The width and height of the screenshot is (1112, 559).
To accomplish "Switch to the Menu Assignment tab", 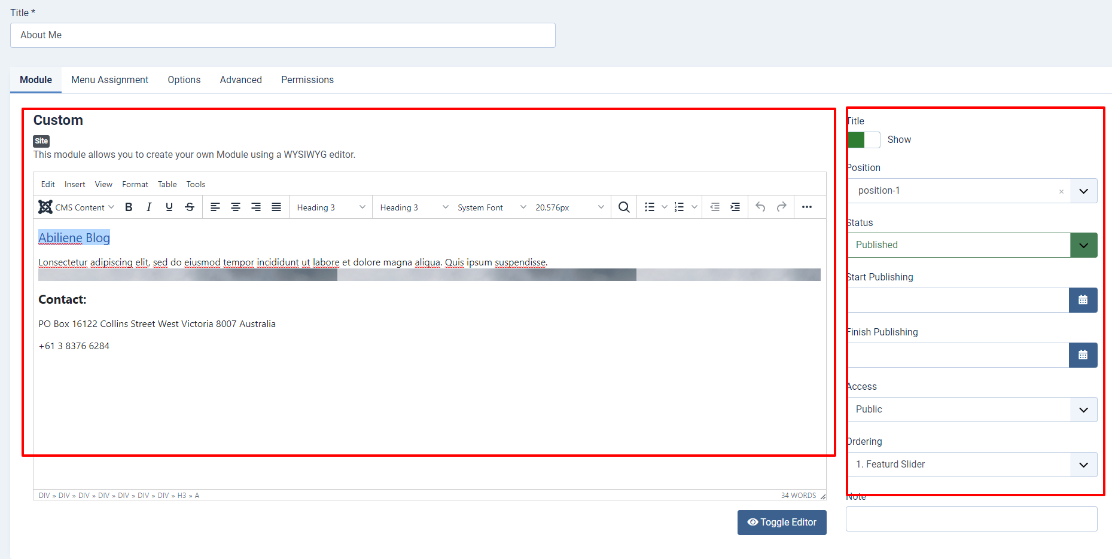I will click(109, 80).
